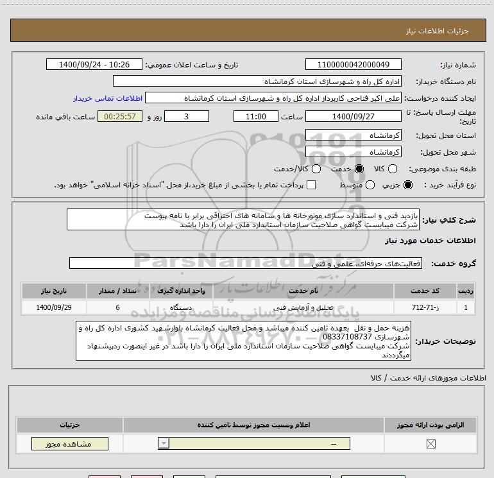Screen dimensions: 494x478
Task: Click the اطلاعات خدمات مورد نیاز heading
Action: coord(430,241)
